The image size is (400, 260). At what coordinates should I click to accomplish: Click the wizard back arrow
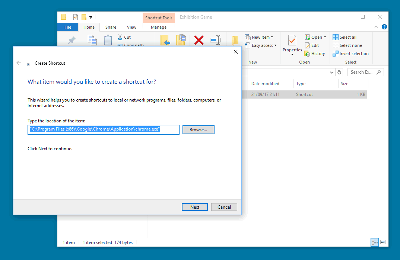[19, 63]
